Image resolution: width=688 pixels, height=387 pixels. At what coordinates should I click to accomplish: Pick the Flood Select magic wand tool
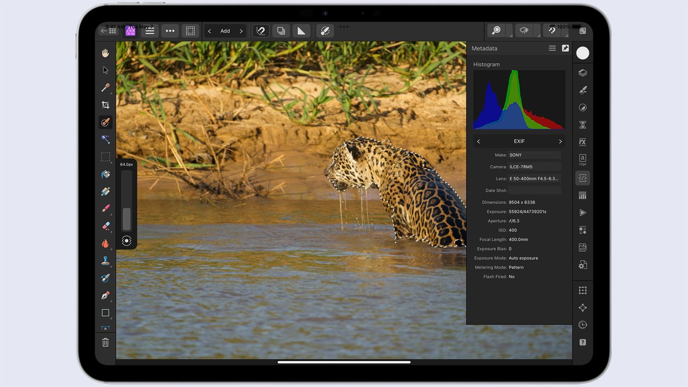click(x=105, y=139)
